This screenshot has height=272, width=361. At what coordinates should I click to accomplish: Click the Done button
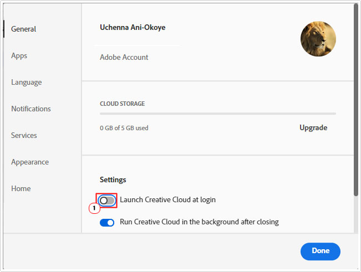click(x=321, y=252)
